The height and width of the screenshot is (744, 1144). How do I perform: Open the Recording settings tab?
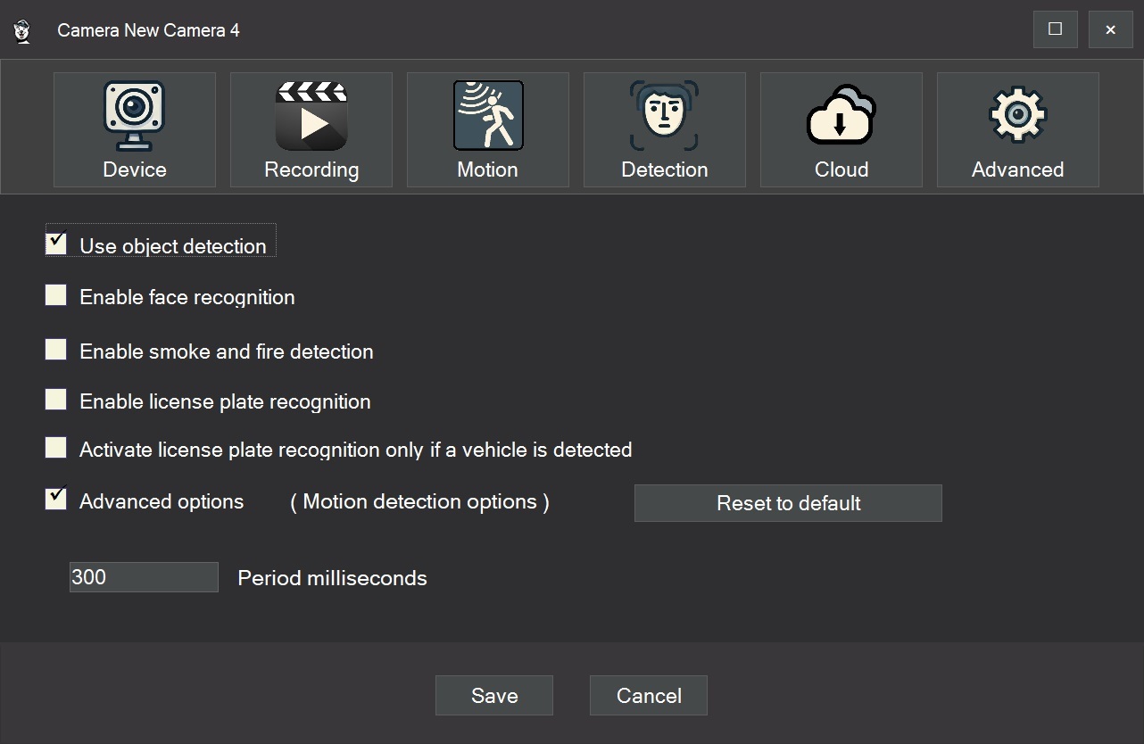pyautogui.click(x=311, y=129)
